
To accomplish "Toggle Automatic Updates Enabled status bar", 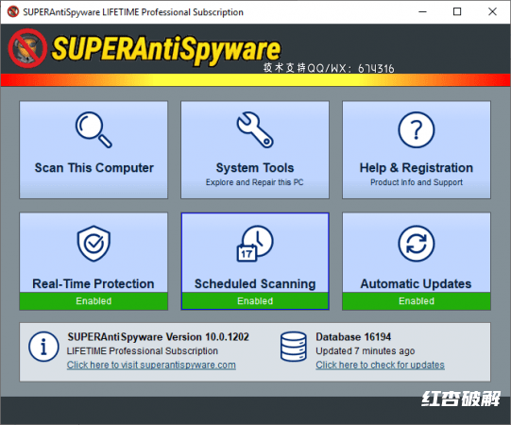I will point(417,301).
